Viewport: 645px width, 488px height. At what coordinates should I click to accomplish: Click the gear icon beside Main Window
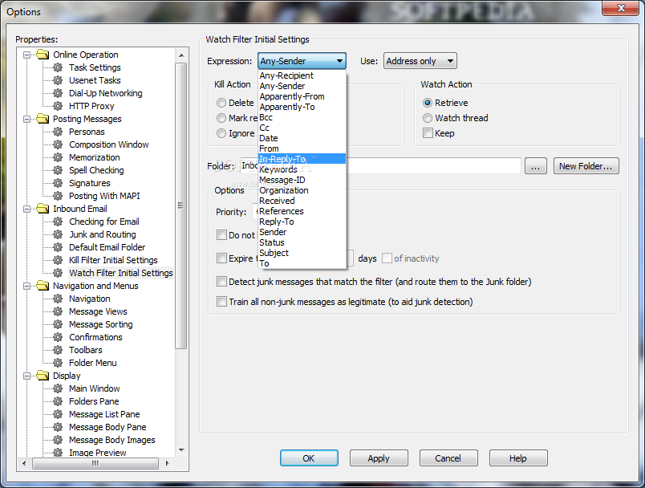[58, 388]
